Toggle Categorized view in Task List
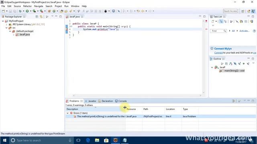257x144 pixels. (x=221, y=21)
